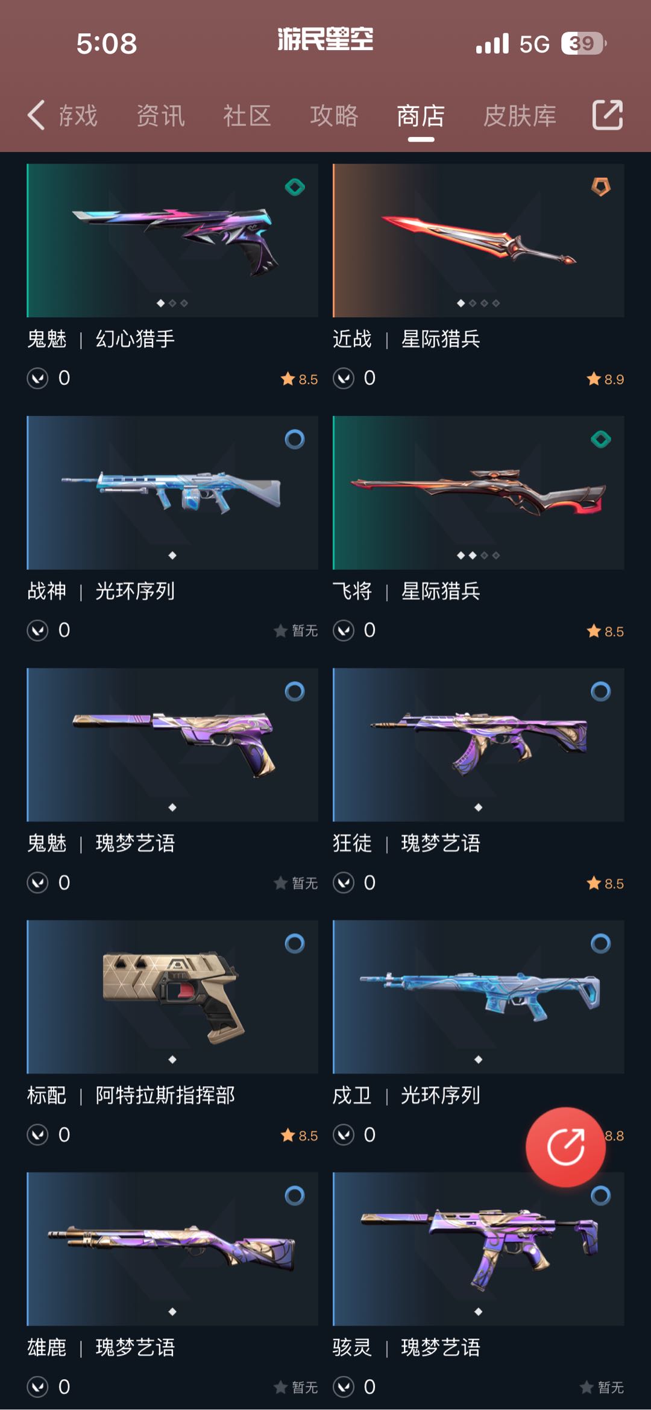
Task: Go to the 攻略 tab
Action: (334, 115)
